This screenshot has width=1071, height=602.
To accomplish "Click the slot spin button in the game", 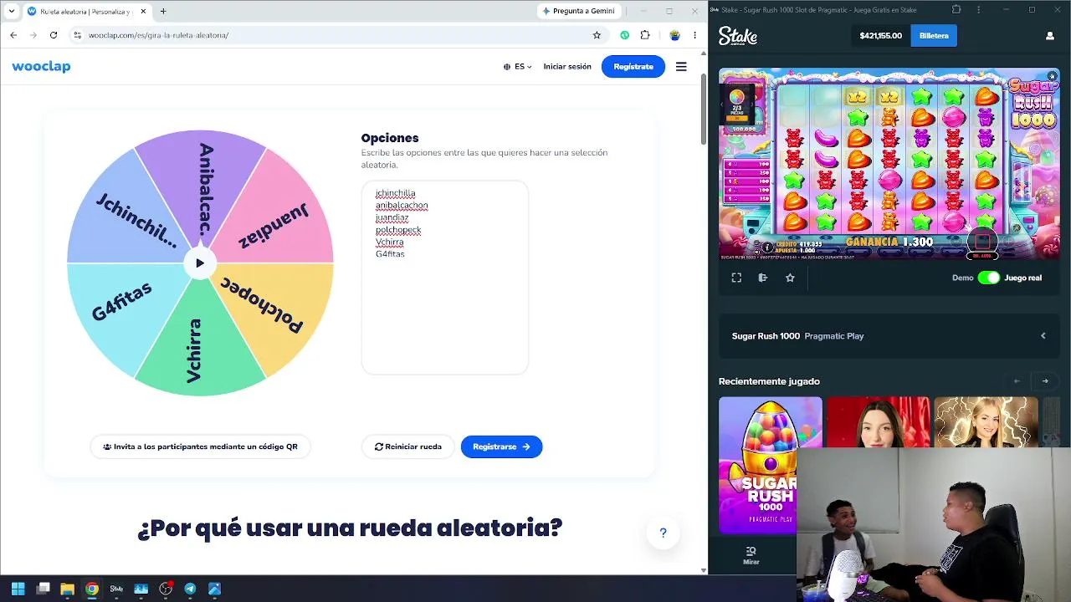I will click(982, 242).
